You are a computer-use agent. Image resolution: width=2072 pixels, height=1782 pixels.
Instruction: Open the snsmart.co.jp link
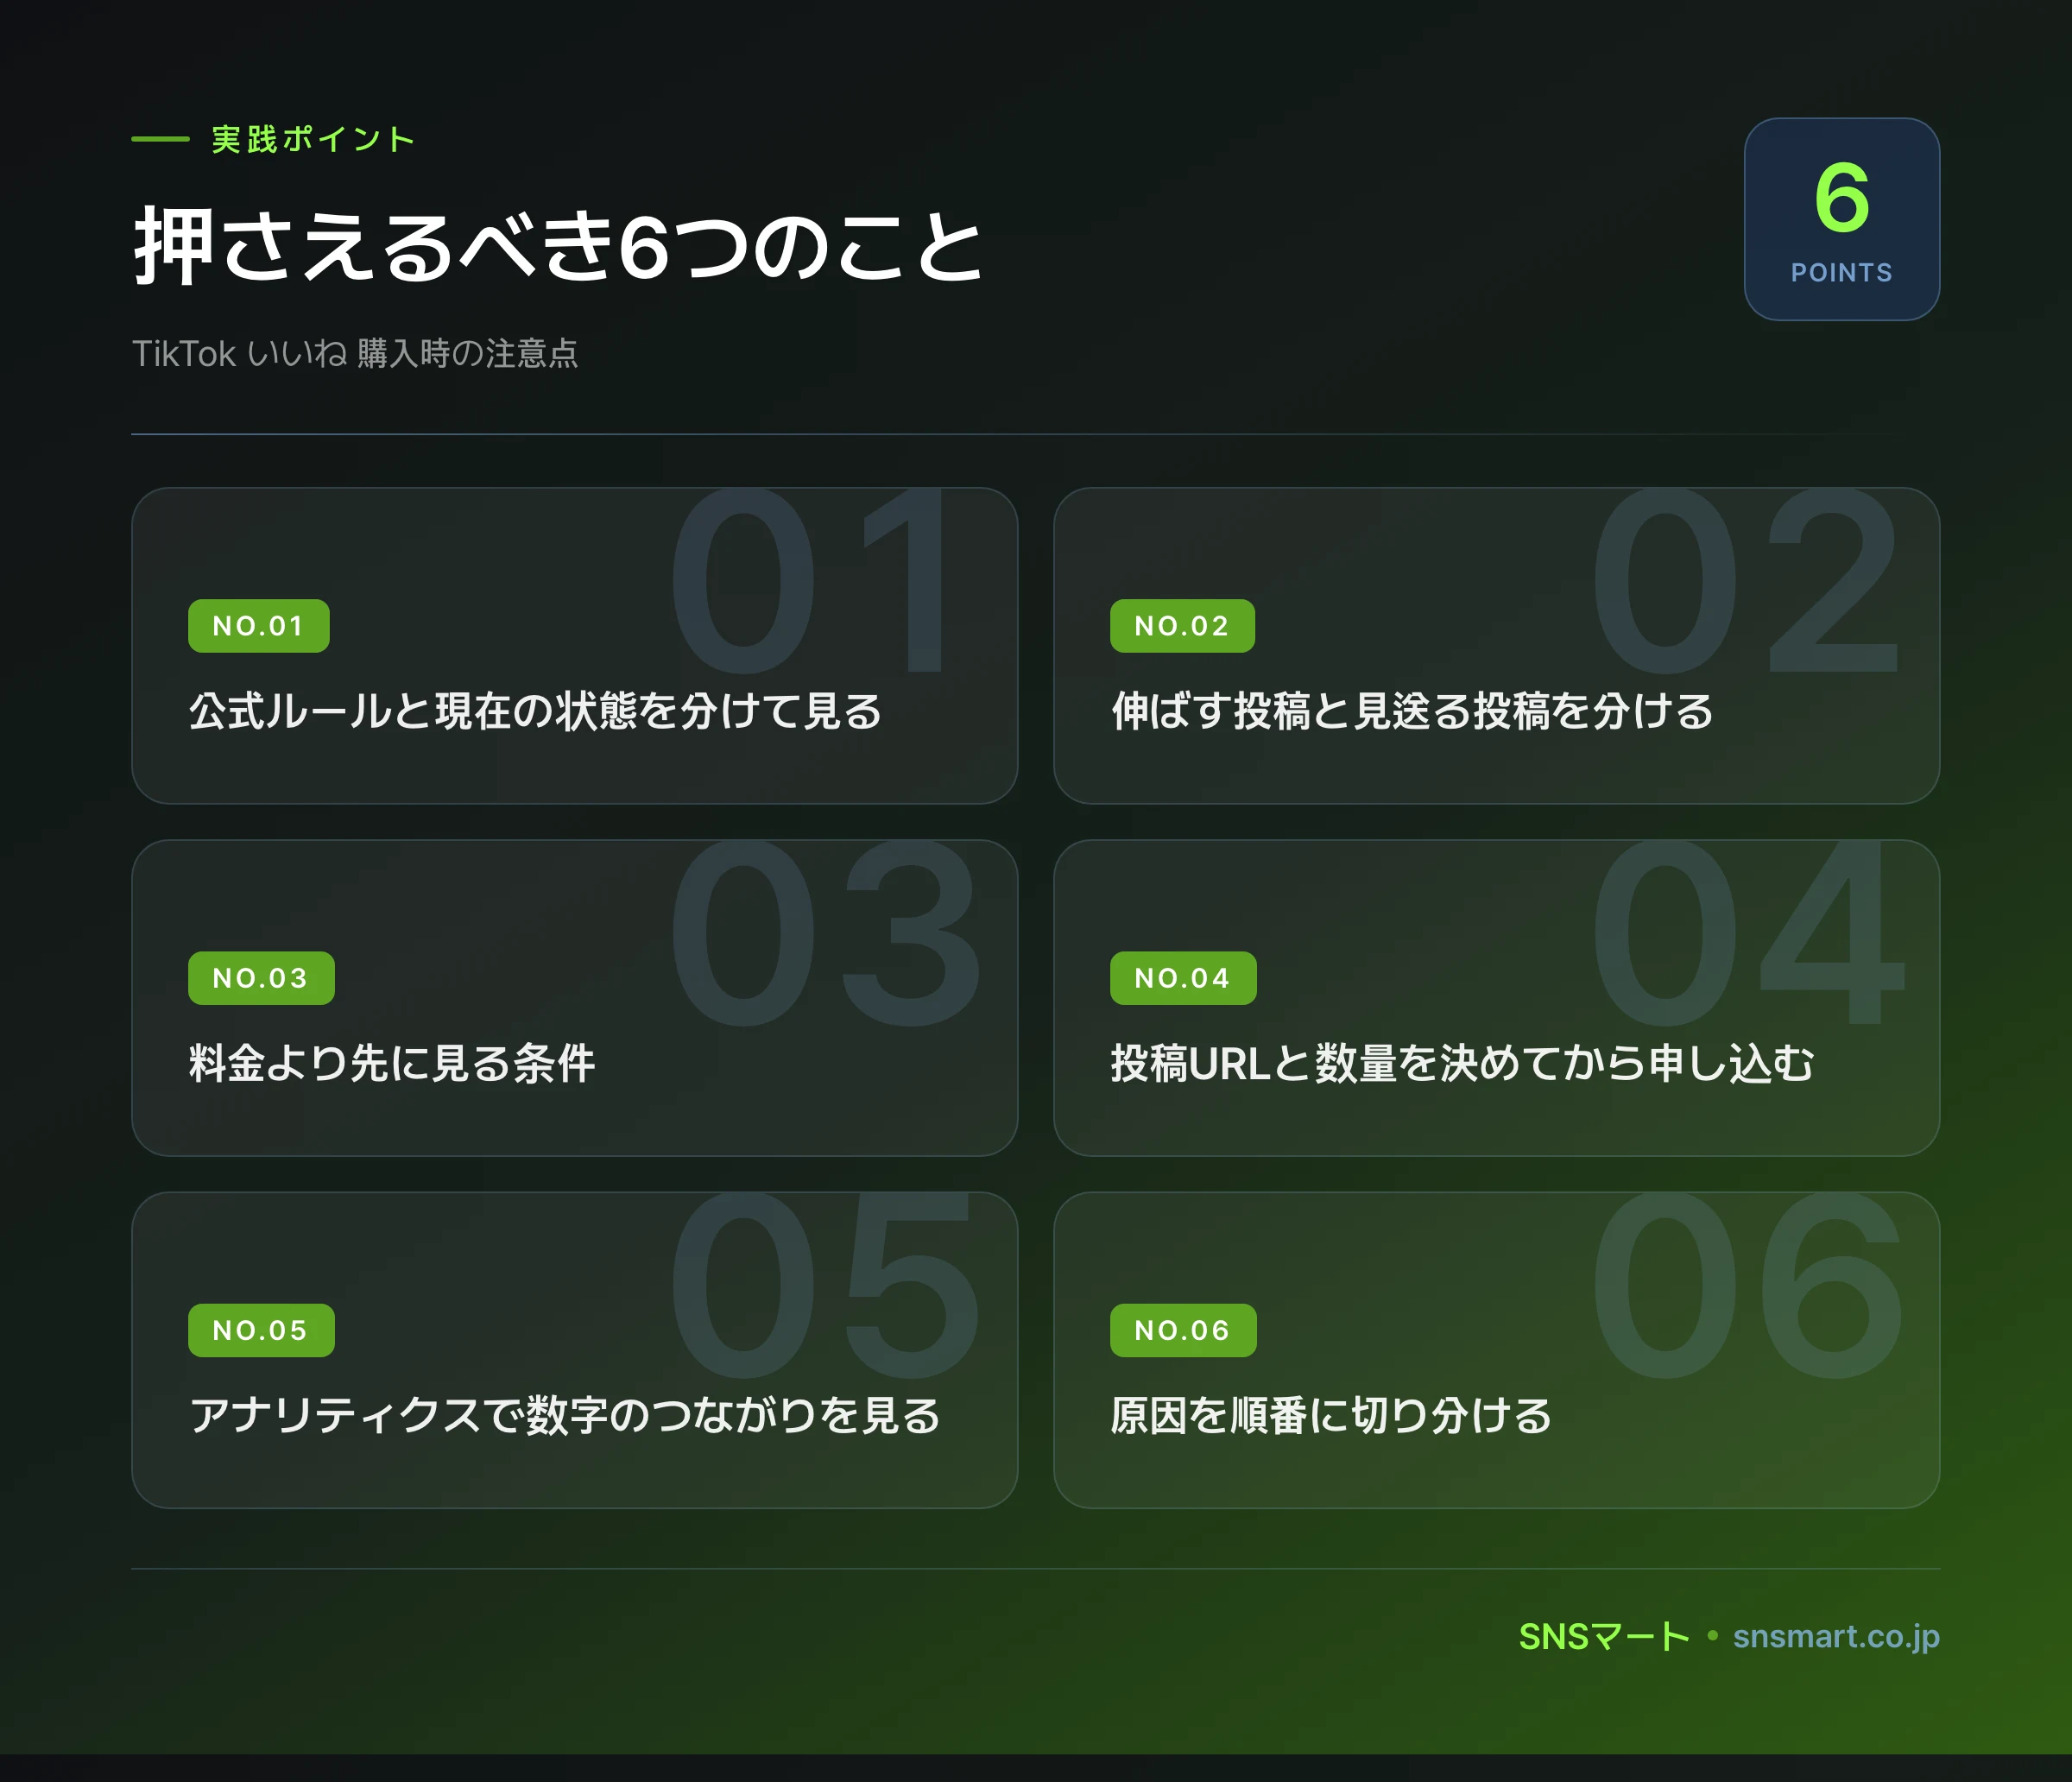click(x=1836, y=1636)
